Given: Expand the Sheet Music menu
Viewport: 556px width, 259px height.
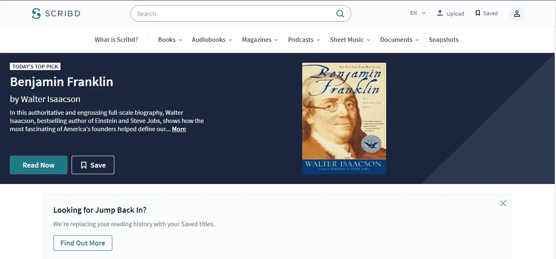Looking at the screenshot, I should (x=350, y=40).
